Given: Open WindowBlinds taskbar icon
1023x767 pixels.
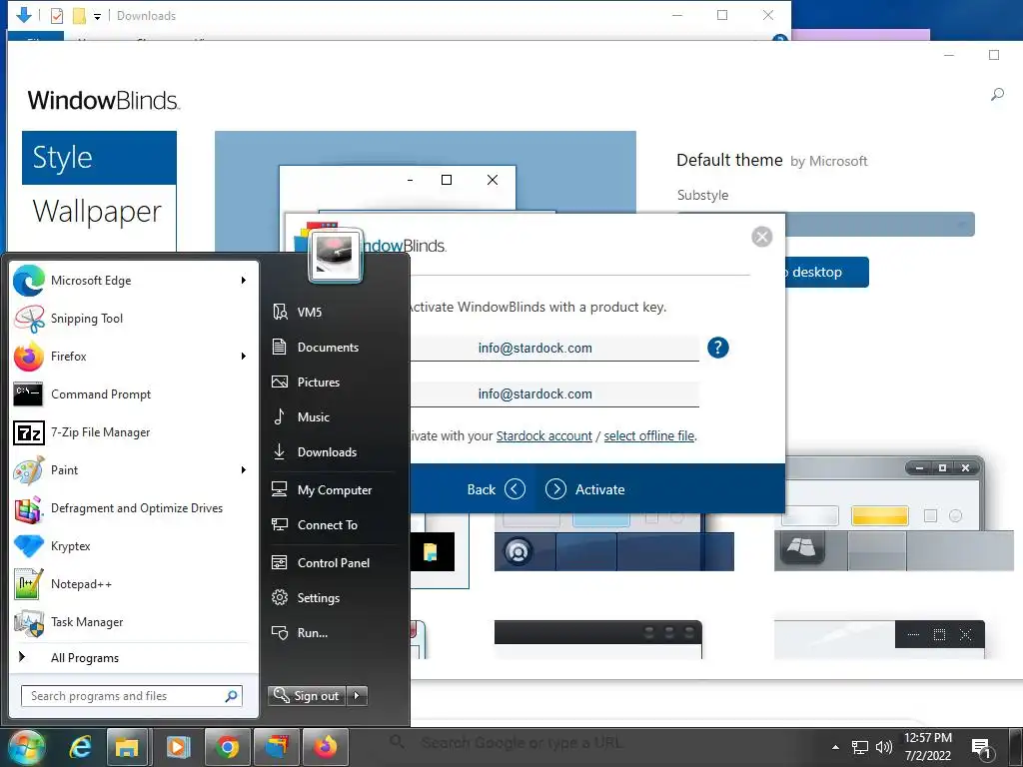Looking at the screenshot, I should point(277,747).
